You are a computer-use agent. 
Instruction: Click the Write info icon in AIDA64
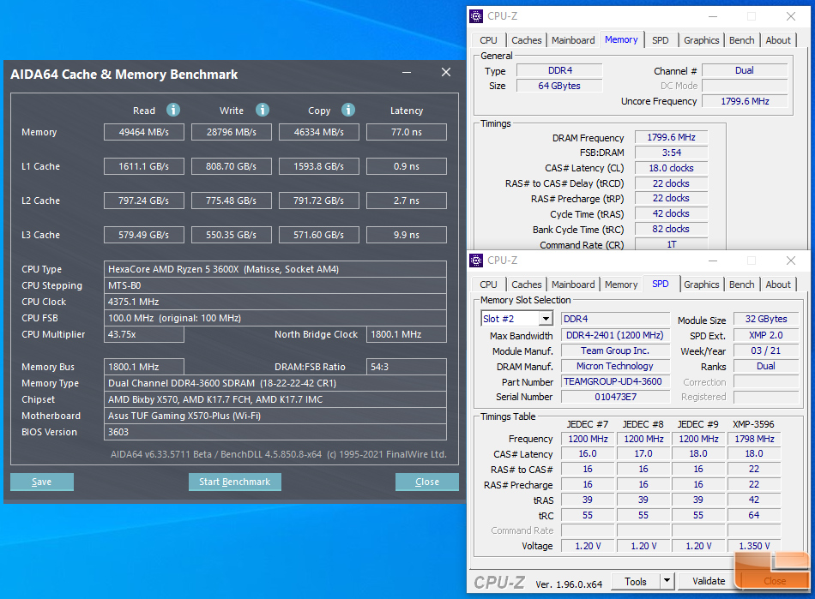263,110
